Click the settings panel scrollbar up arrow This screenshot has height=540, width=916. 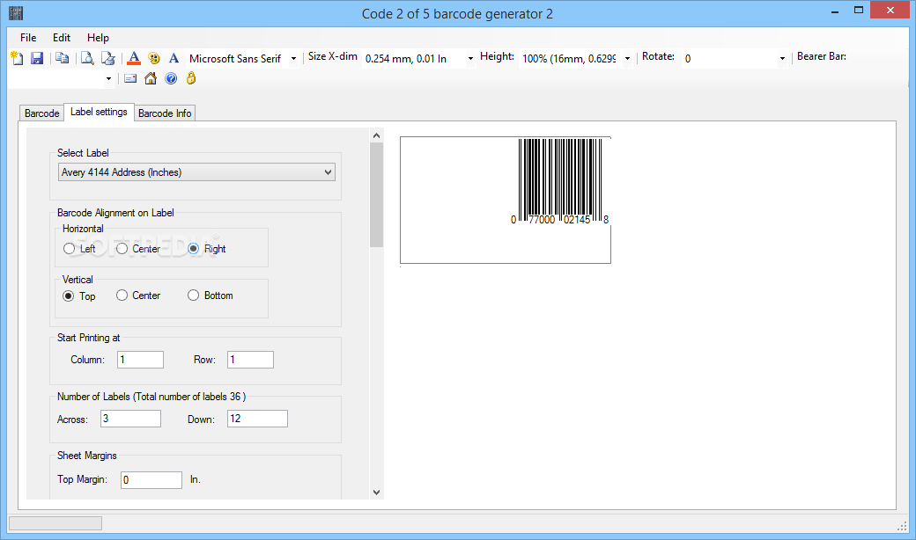376,135
